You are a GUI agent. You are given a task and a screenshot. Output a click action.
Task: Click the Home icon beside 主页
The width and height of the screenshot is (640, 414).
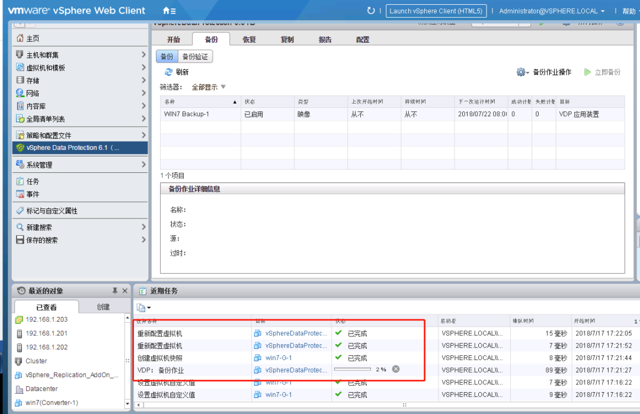pos(20,38)
